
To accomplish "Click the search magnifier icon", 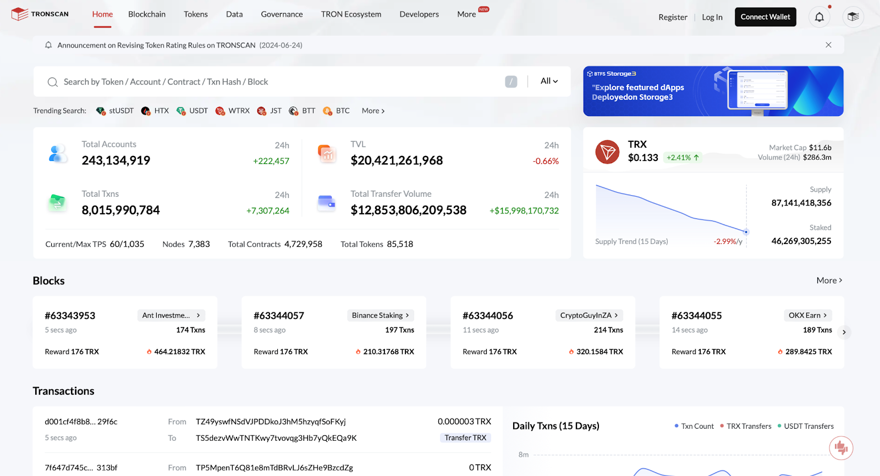I will tap(53, 82).
